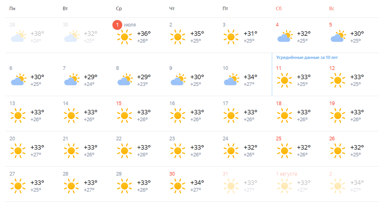Click the red circled date 1 badge

click(117, 25)
